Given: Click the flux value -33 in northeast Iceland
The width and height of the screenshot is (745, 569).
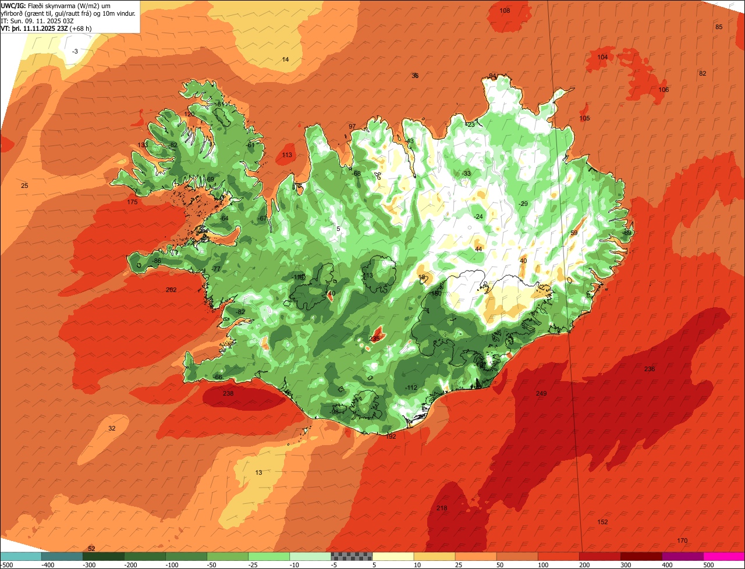Looking at the screenshot, I should tap(466, 174).
